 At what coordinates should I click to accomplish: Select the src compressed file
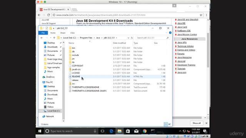pyautogui.click(x=73, y=84)
